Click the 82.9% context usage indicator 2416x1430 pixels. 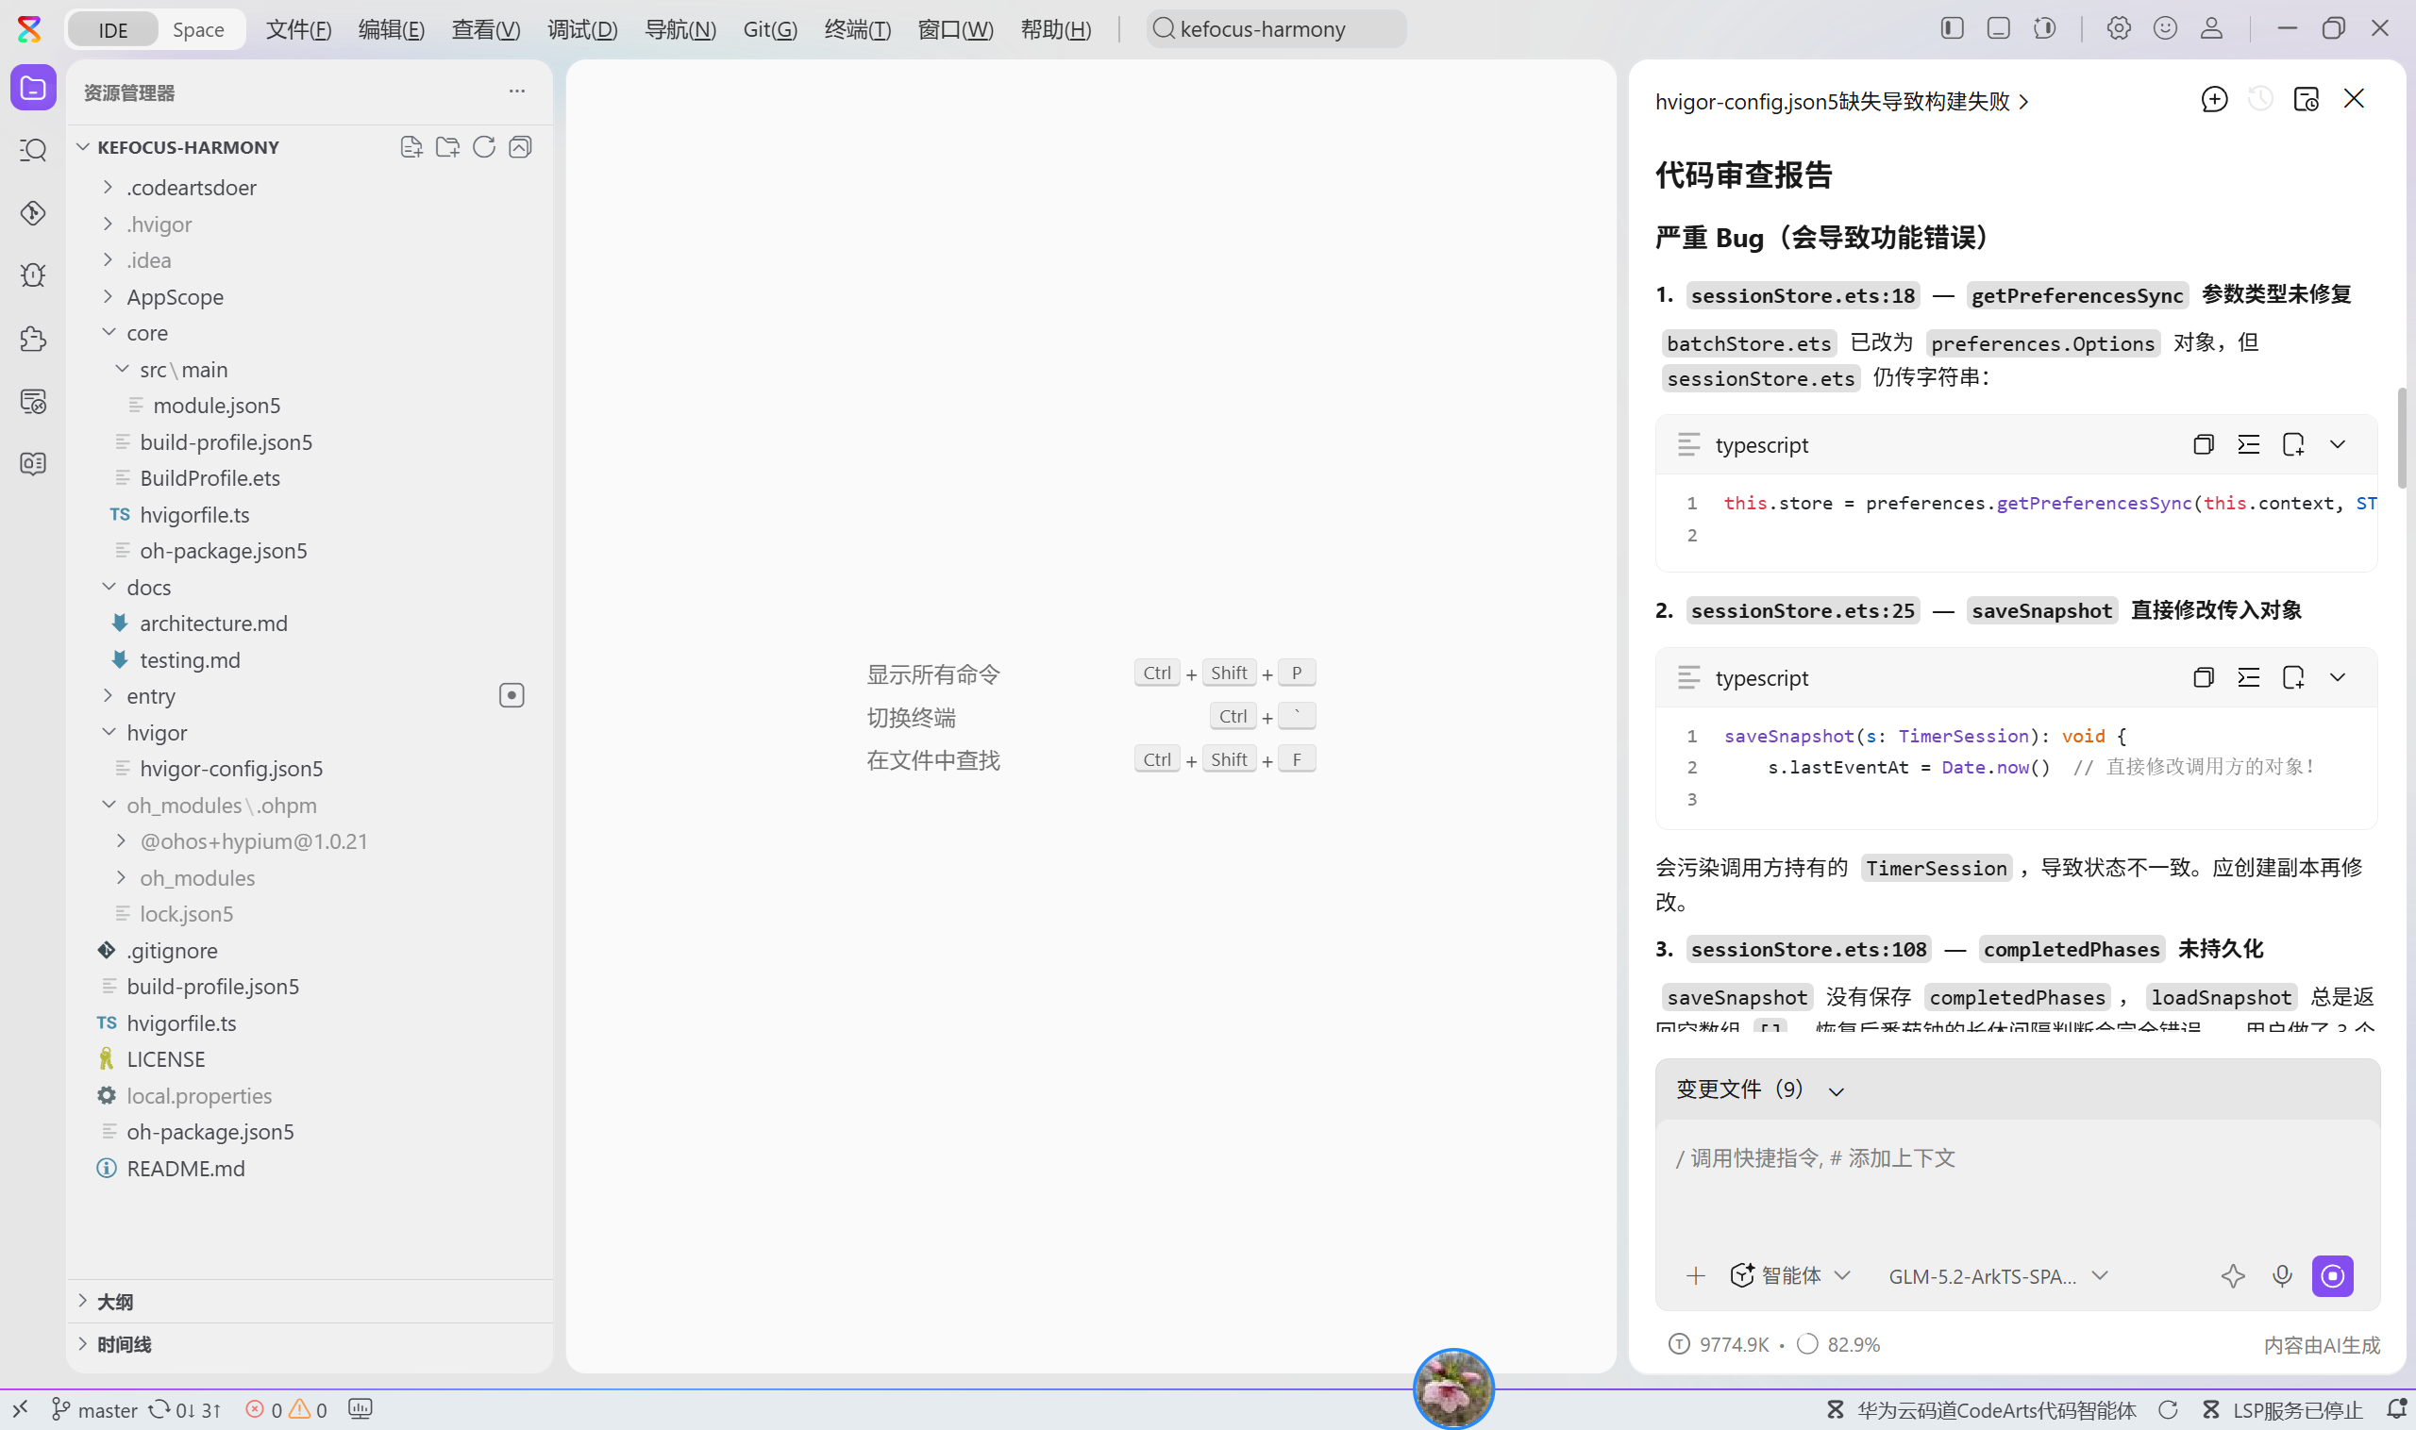(1838, 1343)
